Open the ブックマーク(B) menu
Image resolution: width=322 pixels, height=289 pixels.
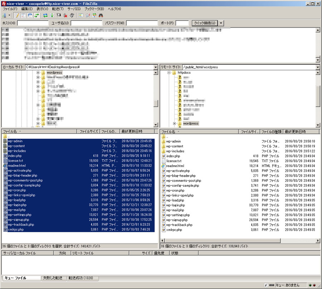94,9
